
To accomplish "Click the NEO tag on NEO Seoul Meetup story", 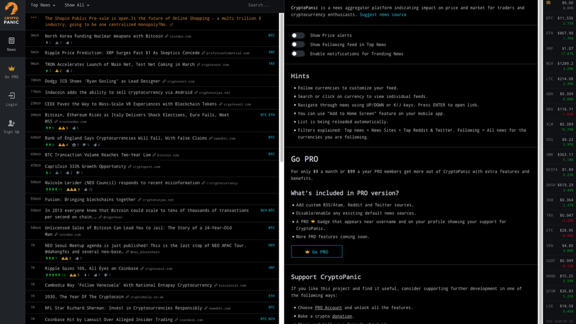I will pos(271,245).
